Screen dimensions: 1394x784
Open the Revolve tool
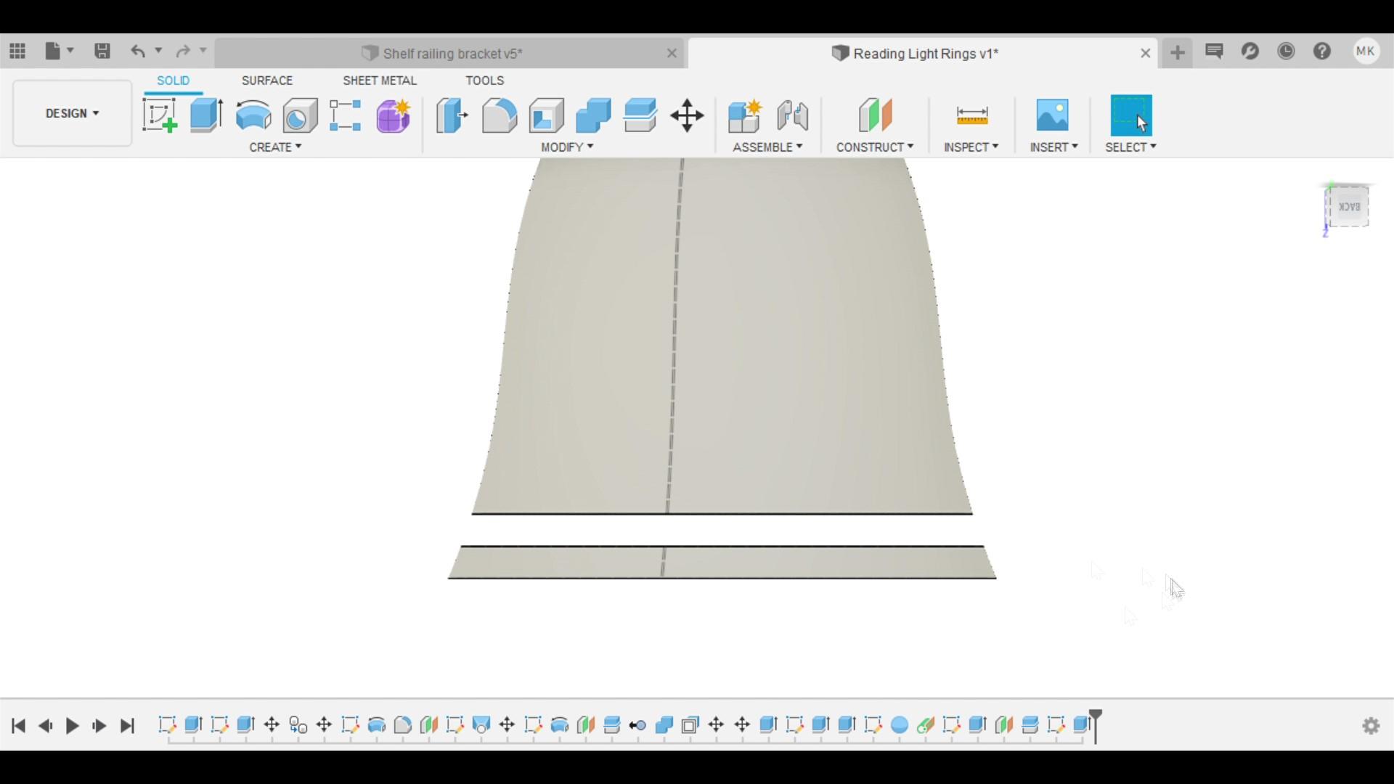point(253,115)
